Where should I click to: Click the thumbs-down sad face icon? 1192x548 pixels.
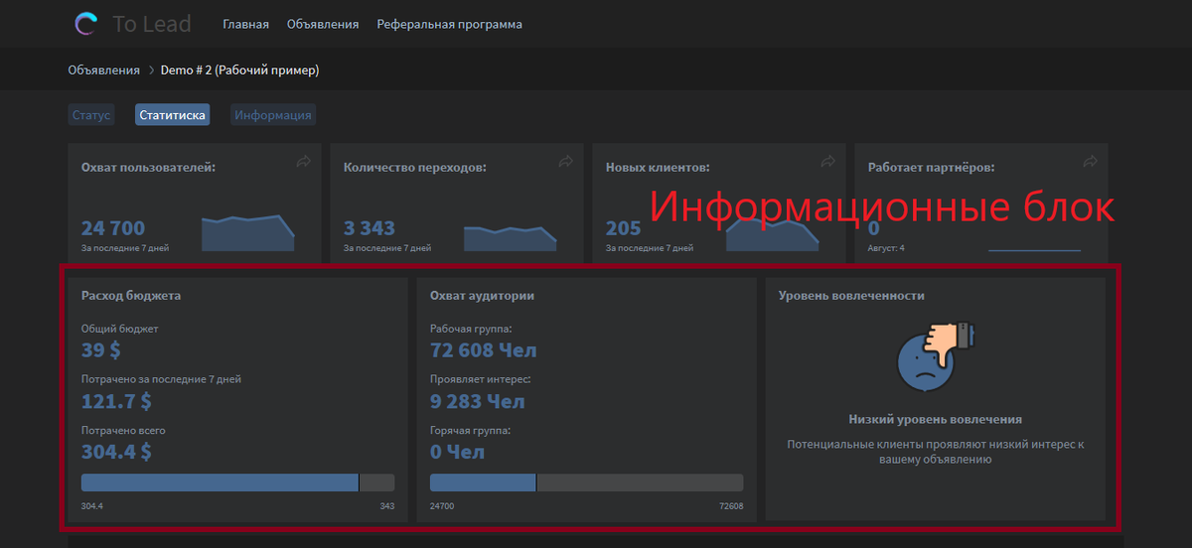point(935,356)
